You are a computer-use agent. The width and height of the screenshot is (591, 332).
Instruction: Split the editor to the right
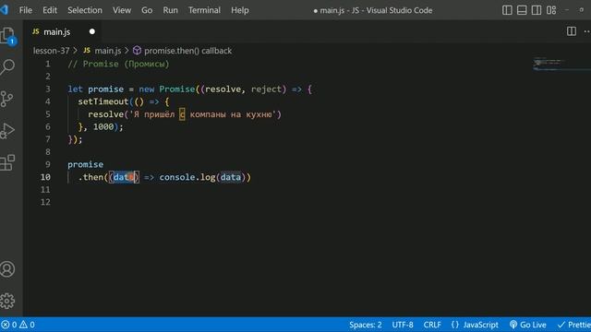coord(572,31)
